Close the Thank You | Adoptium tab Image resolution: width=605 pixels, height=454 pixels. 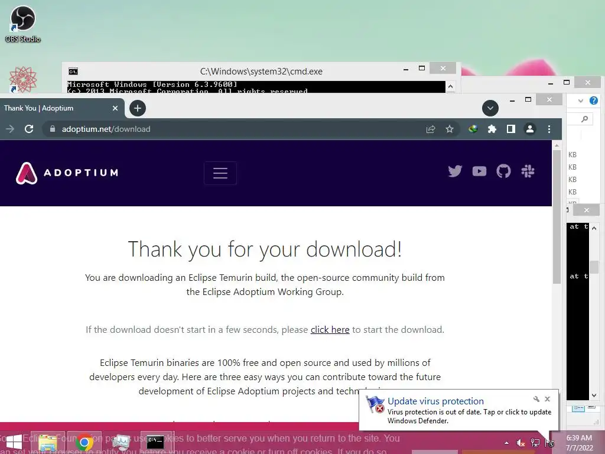[115, 108]
